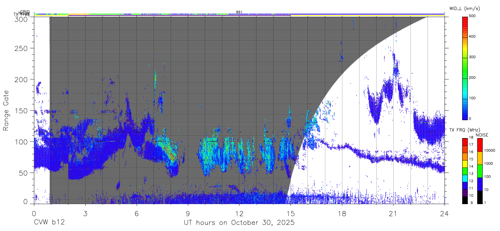Click the '18' tick on the UT hours axis

(342, 213)
